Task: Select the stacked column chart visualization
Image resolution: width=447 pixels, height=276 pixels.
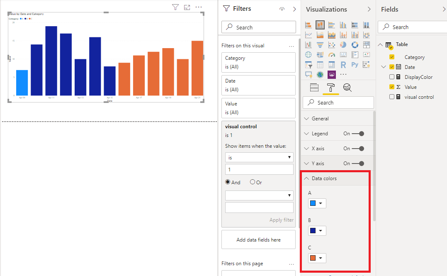Action: point(320,25)
